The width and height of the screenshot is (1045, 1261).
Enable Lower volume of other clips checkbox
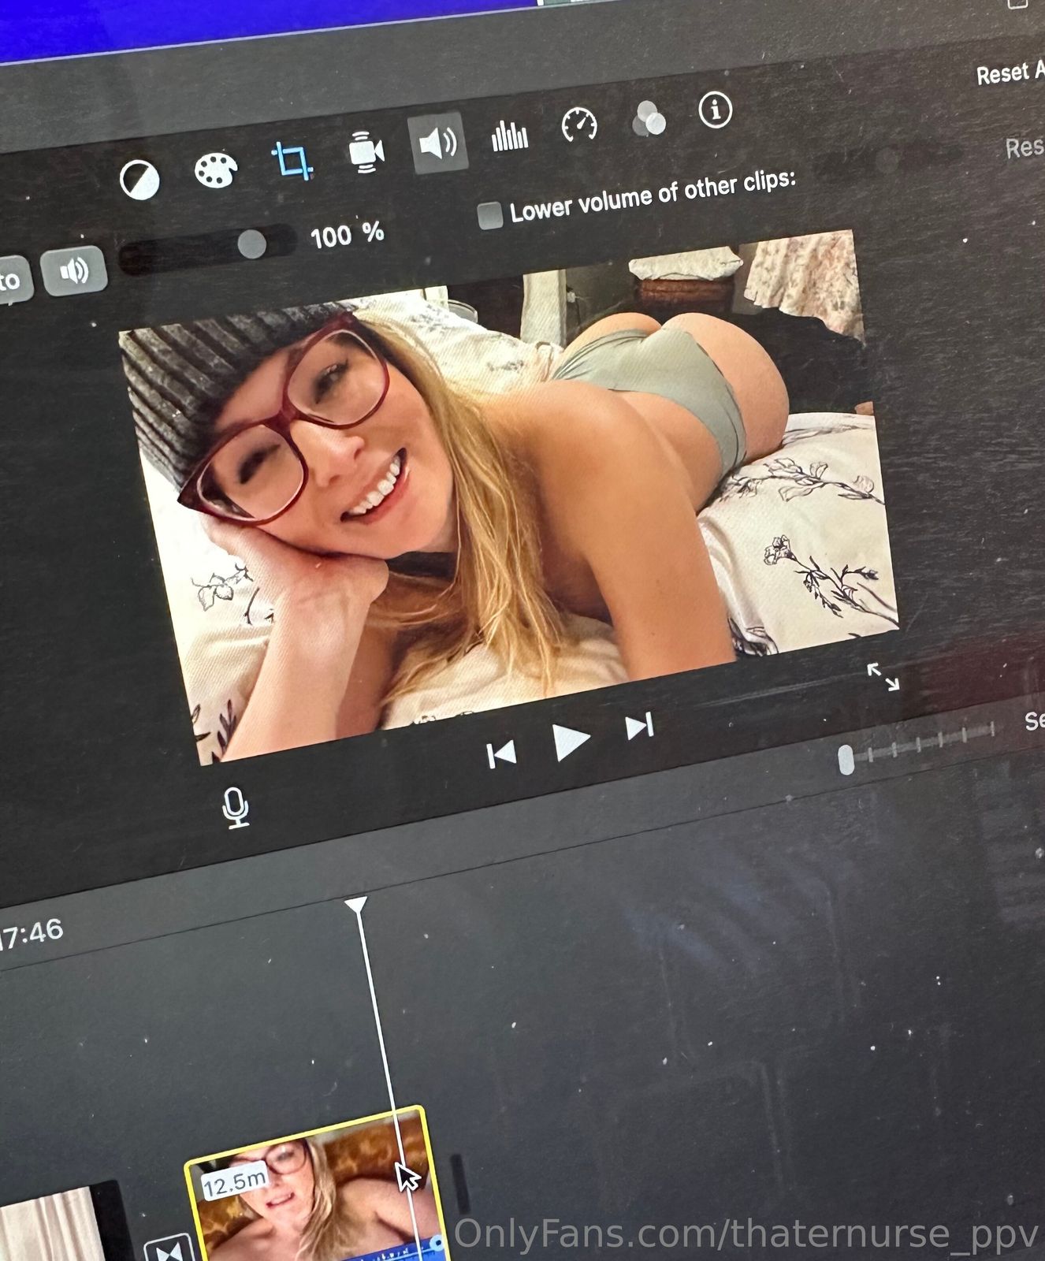[490, 215]
